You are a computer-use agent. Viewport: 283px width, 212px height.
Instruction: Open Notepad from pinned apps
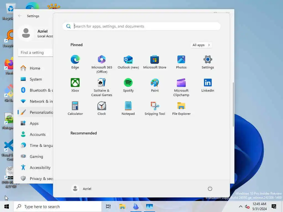(128, 108)
